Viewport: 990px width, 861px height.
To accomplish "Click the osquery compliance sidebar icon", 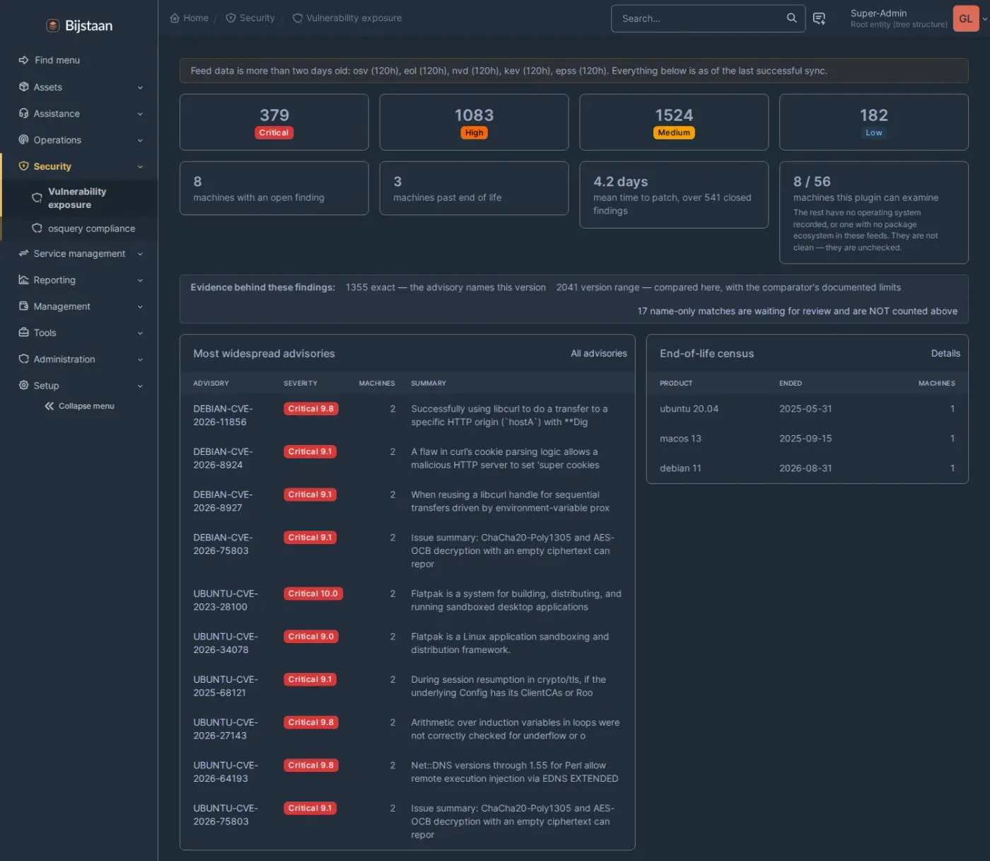I will point(37,229).
